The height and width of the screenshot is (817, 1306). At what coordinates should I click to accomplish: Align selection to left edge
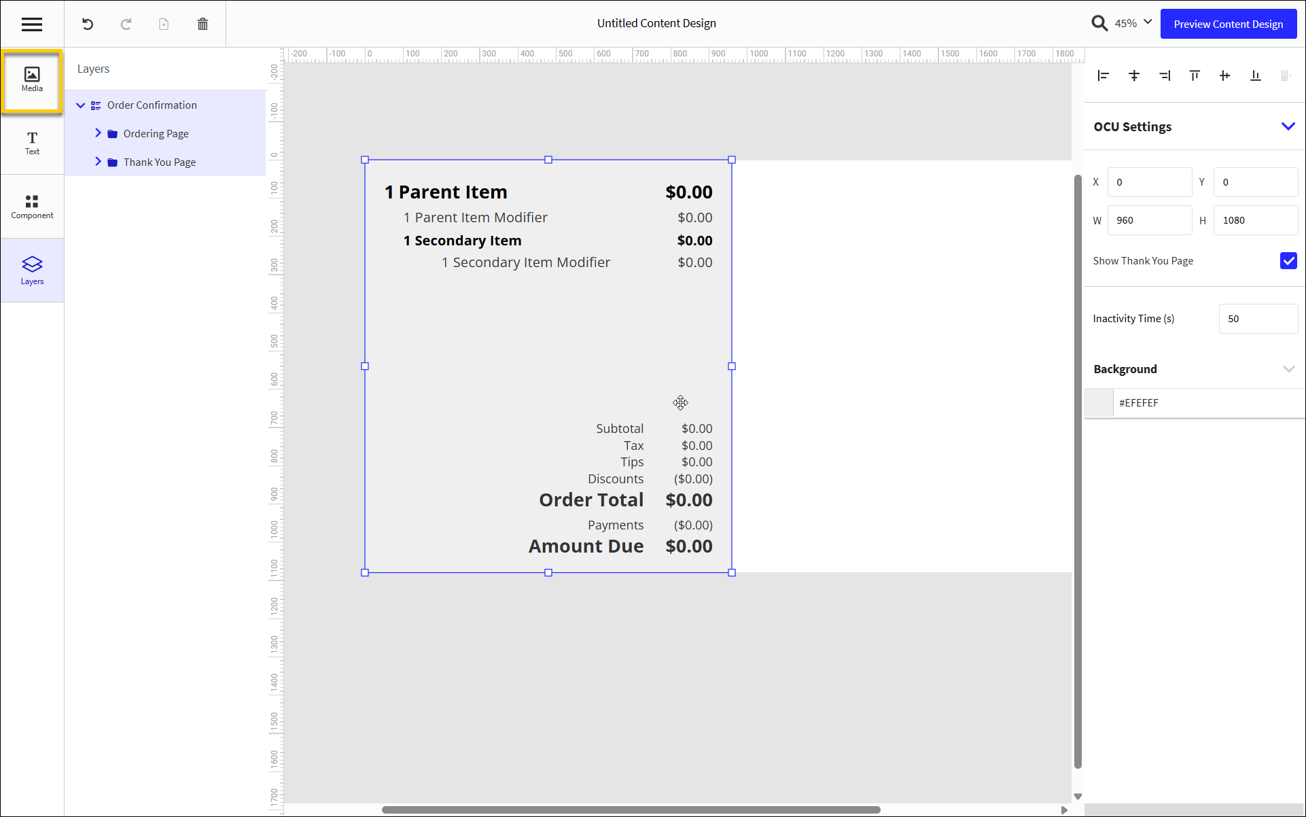(x=1104, y=75)
